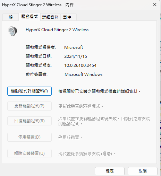Open the 詳細資料 tab
The height and width of the screenshot is (176, 161).
[x=50, y=17]
